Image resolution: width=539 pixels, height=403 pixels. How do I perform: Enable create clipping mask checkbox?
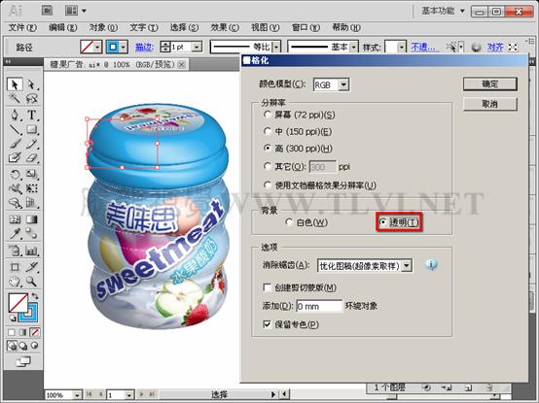click(x=267, y=287)
